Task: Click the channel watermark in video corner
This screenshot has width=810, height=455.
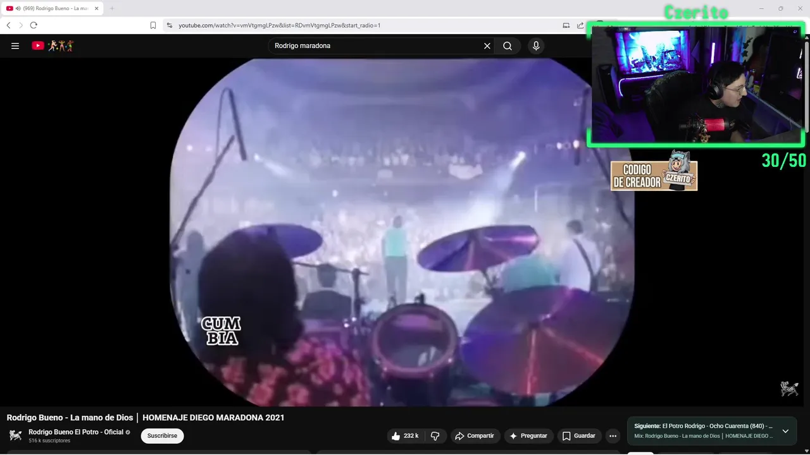Action: pos(789,389)
